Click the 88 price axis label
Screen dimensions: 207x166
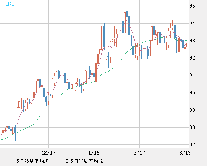pyautogui.click(x=192, y=127)
